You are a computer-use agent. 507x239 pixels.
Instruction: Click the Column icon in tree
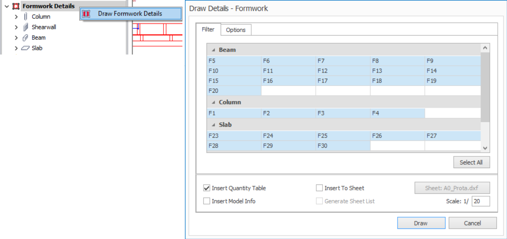[26, 17]
